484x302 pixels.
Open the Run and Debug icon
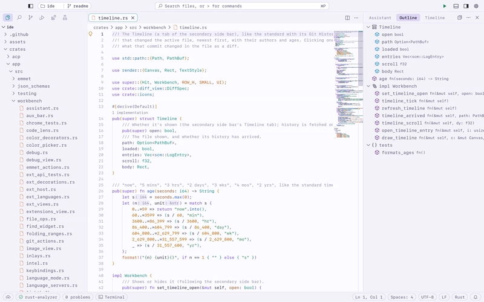click(42, 18)
